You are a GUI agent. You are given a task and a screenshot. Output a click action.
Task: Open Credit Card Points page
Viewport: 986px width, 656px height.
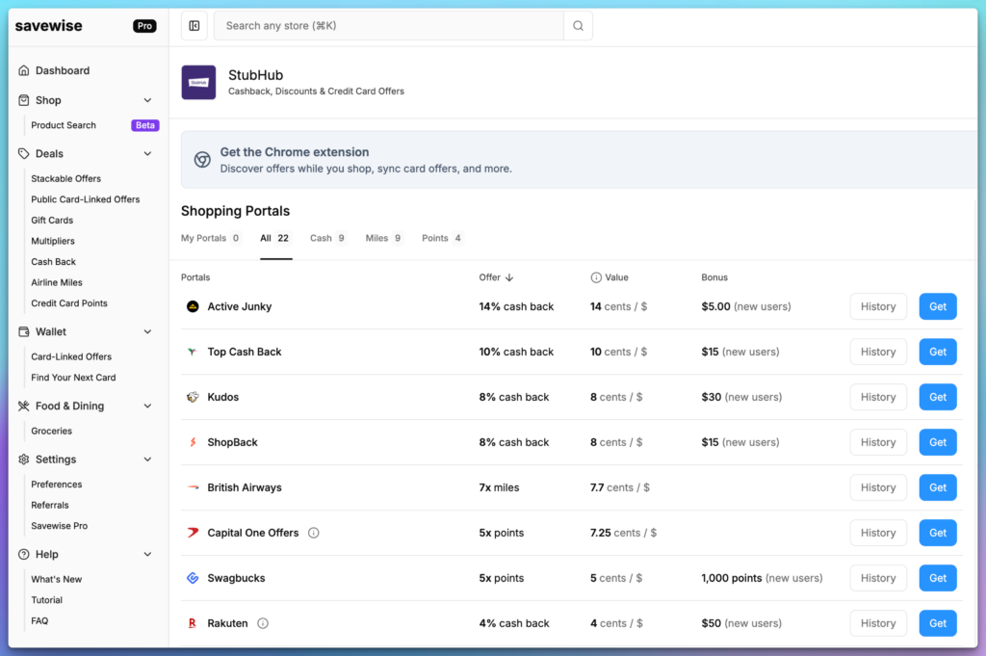(x=69, y=303)
